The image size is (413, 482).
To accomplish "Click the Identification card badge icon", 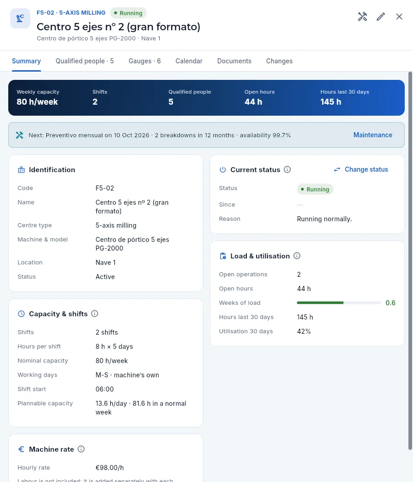I will pyautogui.click(x=21, y=170).
